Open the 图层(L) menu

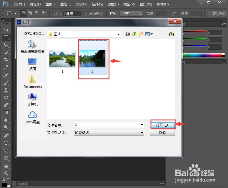click(x=66, y=4)
